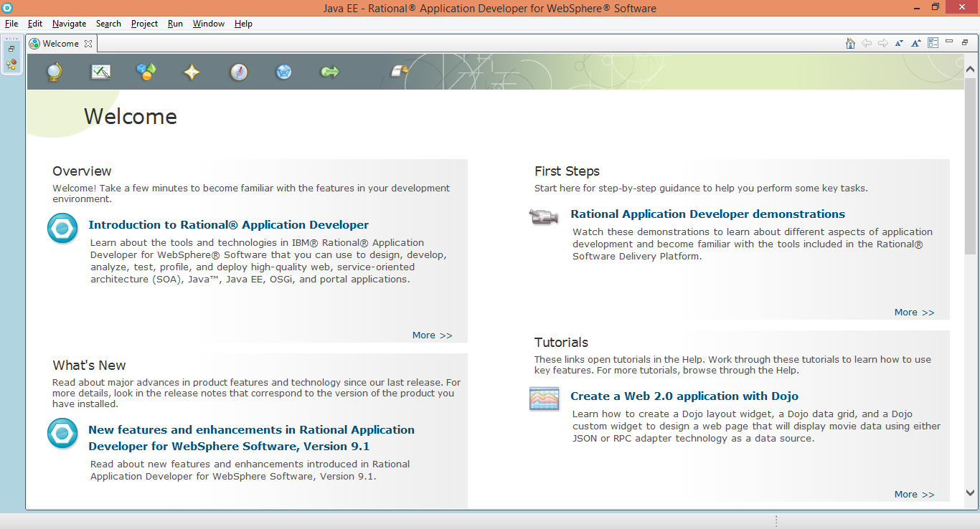Viewport: 980px width, 529px height.
Task: Click the hexagon icon beside Introduction to Rational
Action: (x=62, y=228)
